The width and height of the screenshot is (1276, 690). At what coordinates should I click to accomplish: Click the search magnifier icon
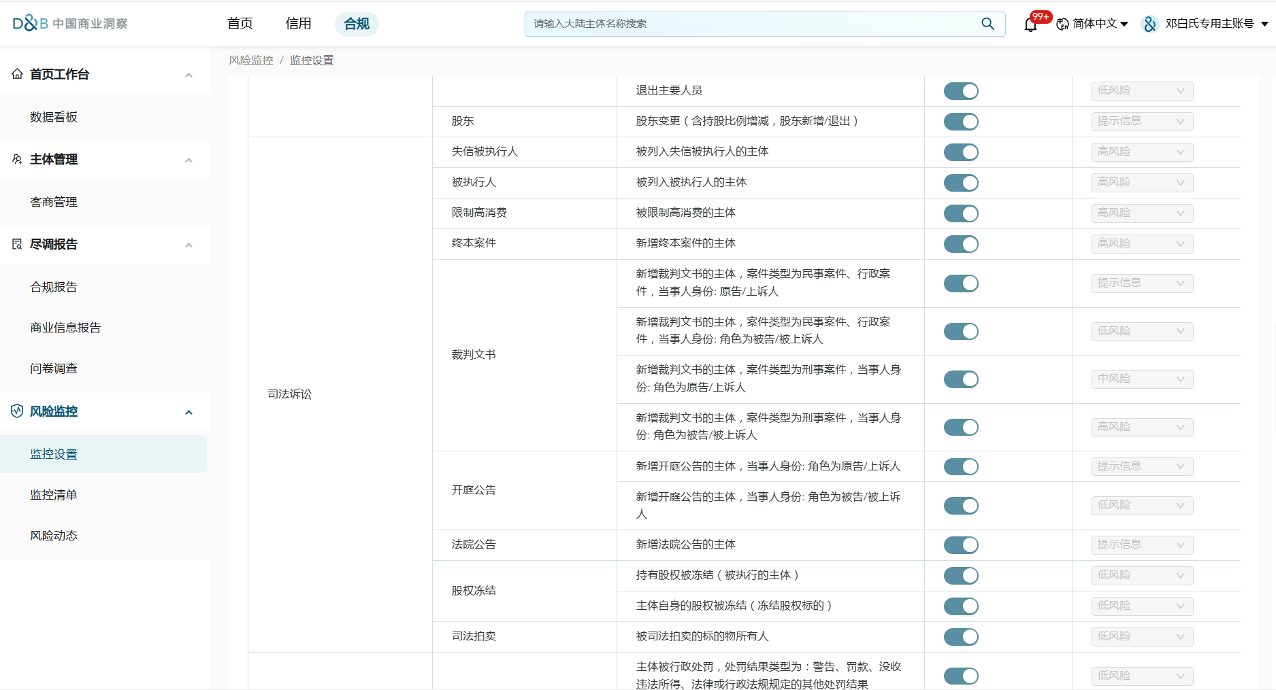987,24
